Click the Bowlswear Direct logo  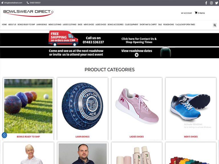28,13
